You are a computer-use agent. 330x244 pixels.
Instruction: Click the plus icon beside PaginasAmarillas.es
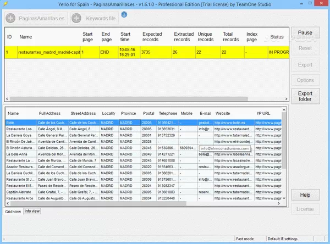click(x=11, y=18)
